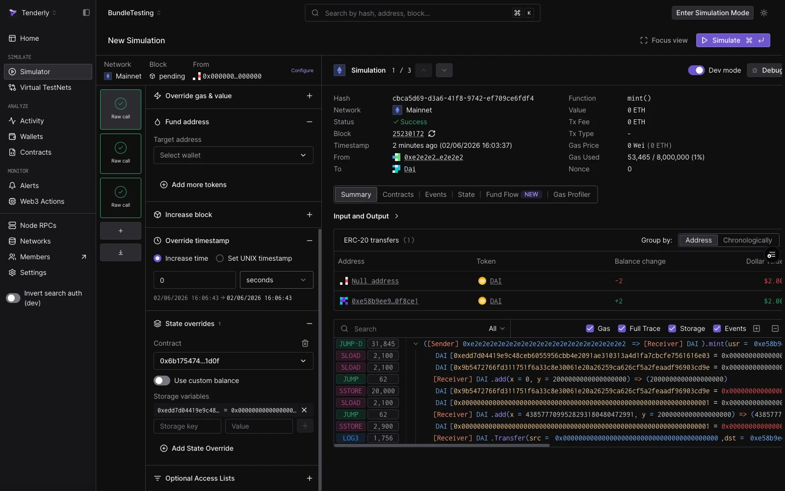Image resolution: width=785 pixels, height=491 pixels.
Task: Expand the Increase block section
Action: 310,215
